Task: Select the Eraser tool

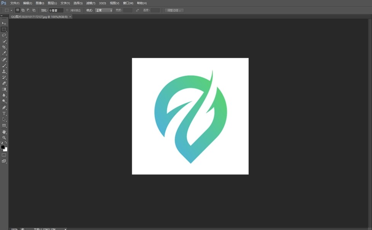Action: click(4, 83)
